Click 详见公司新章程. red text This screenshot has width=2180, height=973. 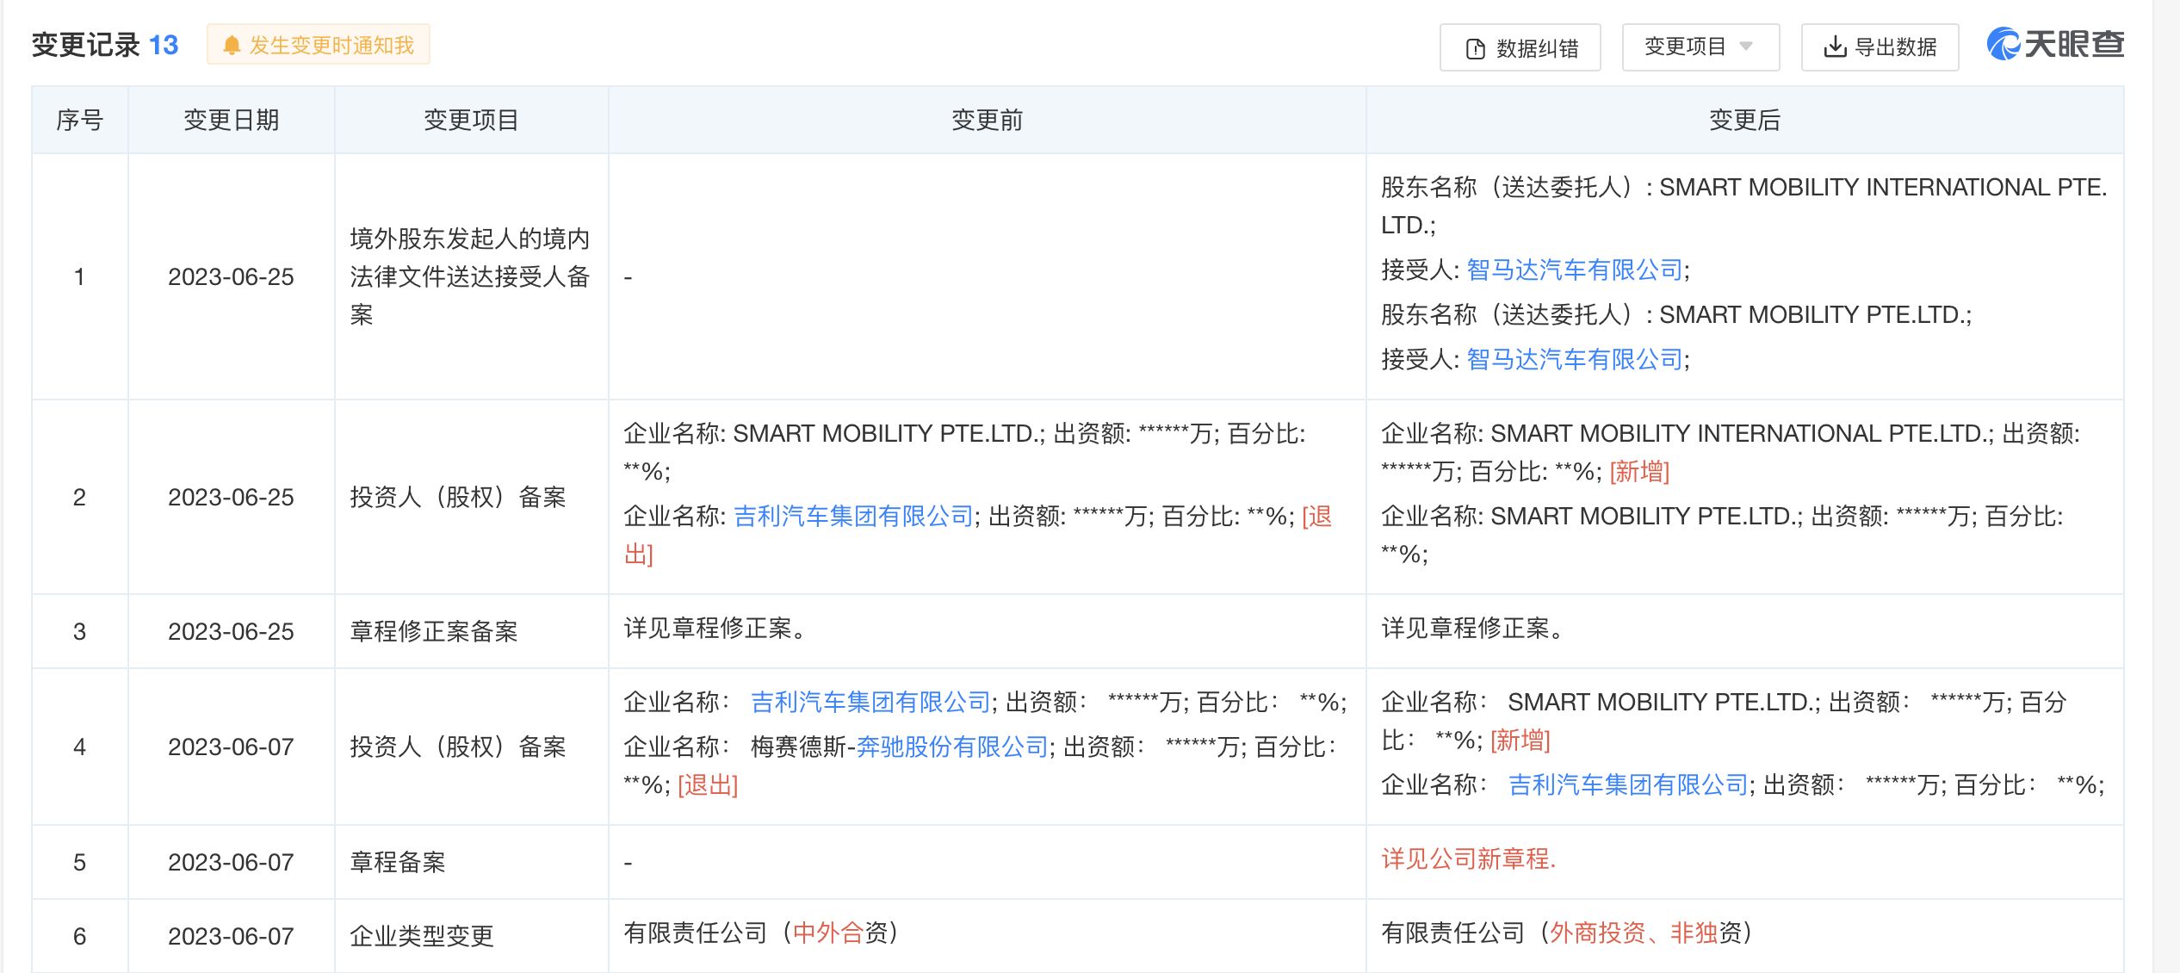coord(1469,859)
